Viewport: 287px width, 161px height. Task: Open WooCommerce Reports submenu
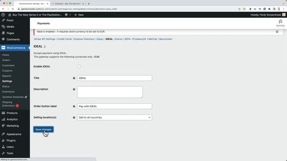7,76
